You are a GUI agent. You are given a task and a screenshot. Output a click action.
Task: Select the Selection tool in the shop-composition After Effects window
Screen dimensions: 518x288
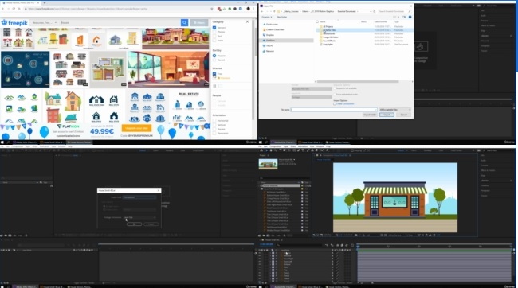coord(267,150)
